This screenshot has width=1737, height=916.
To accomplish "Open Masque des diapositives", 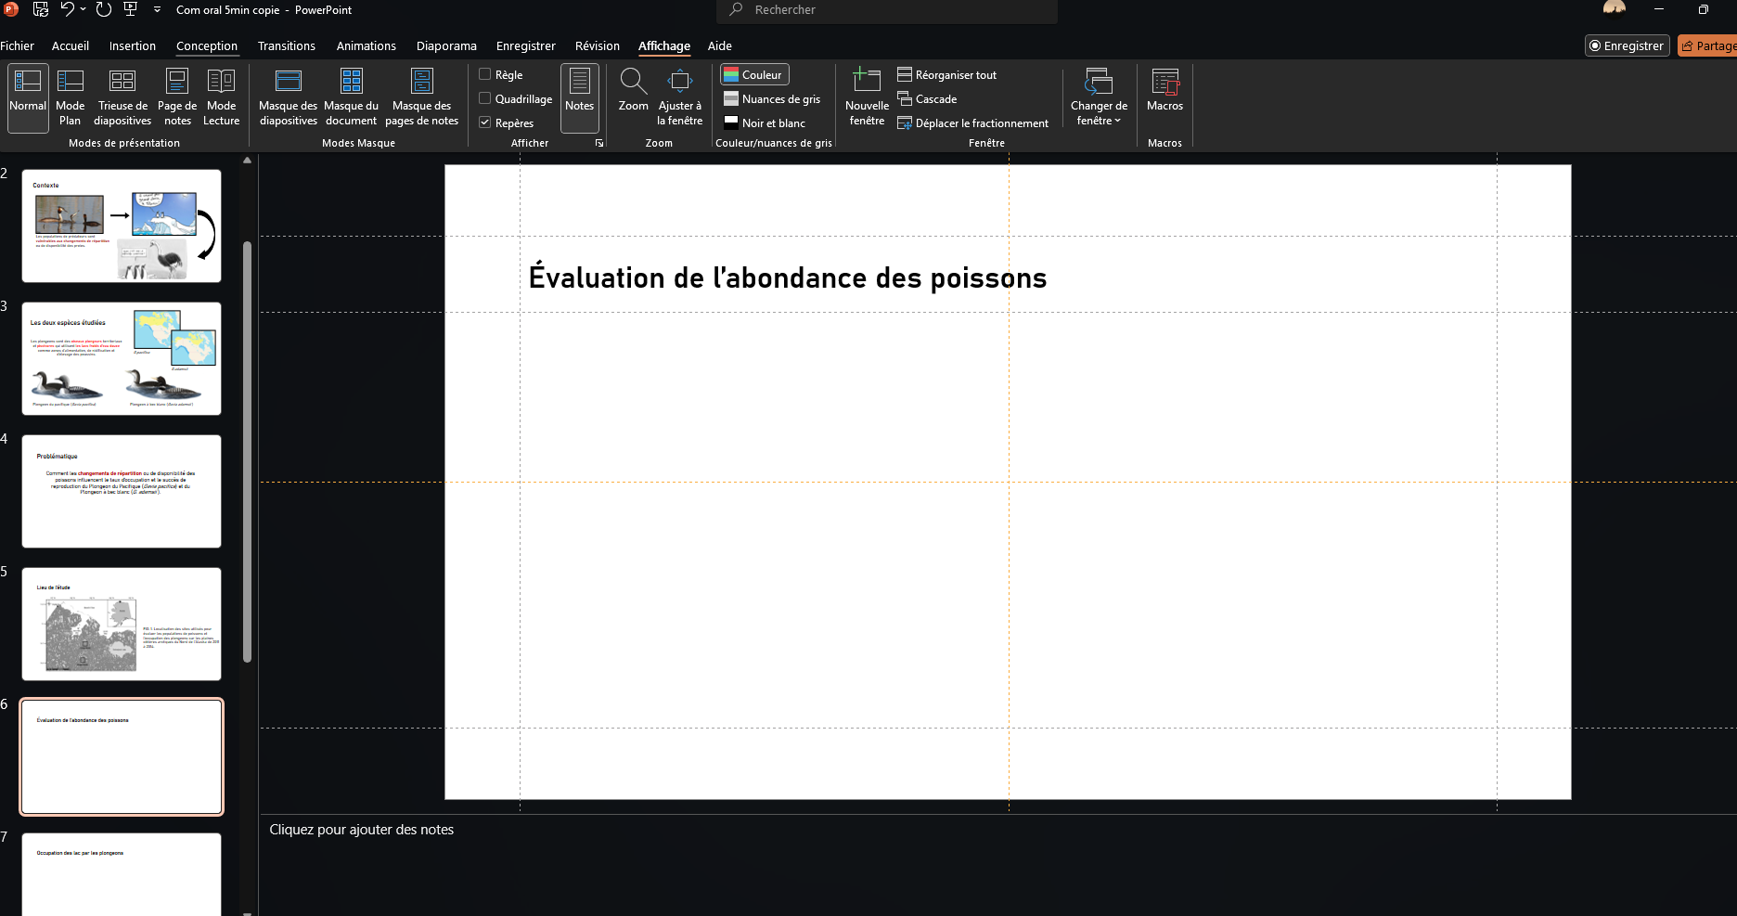I will coord(288,97).
